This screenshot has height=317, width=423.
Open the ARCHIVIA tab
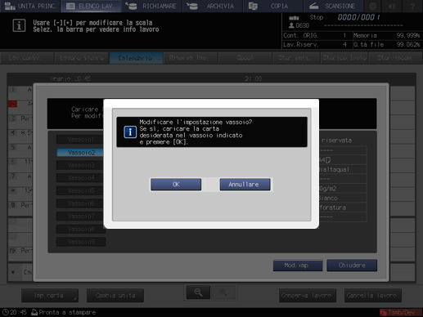pyautogui.click(x=212, y=6)
